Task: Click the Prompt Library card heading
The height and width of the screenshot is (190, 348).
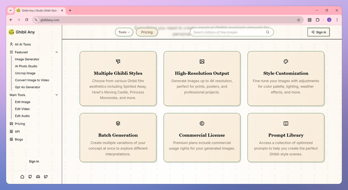Action: (x=286, y=135)
